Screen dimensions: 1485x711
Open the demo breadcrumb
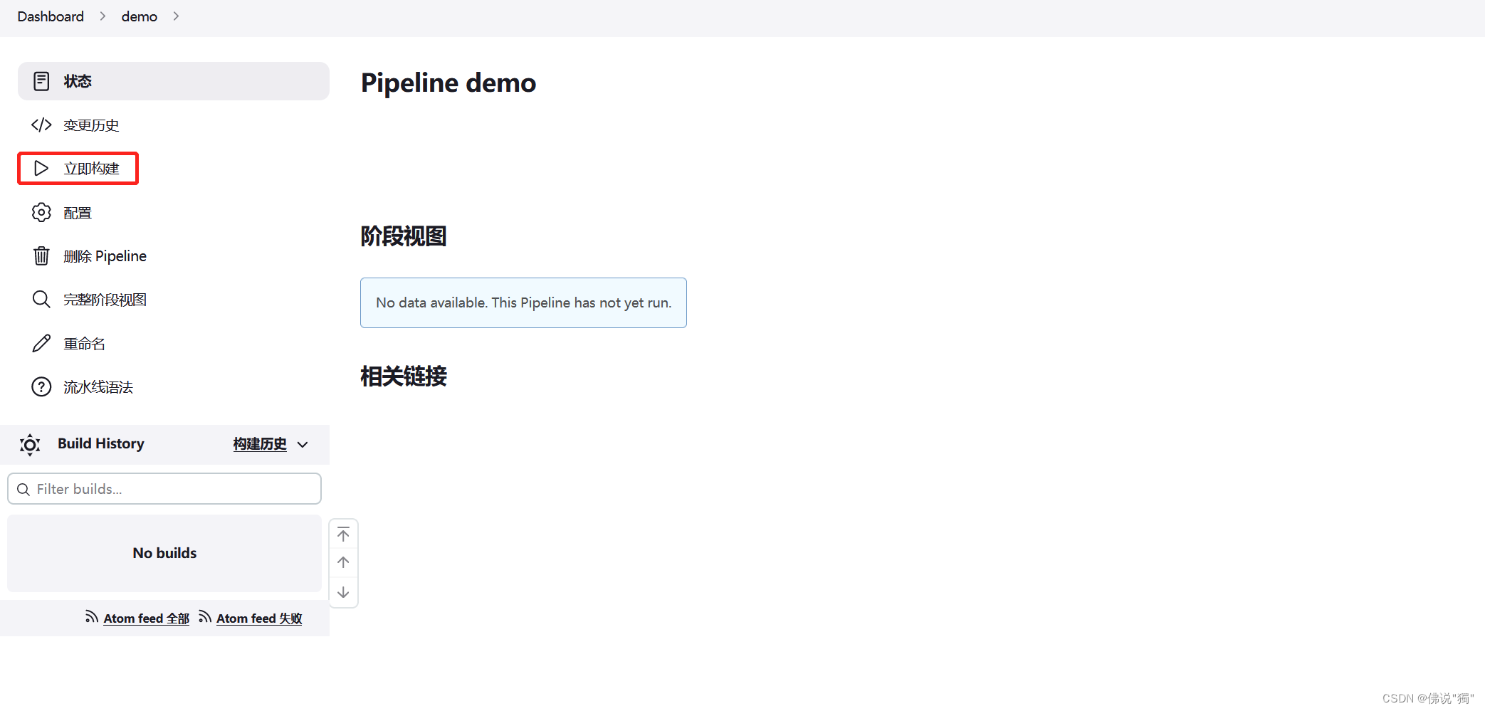140,16
